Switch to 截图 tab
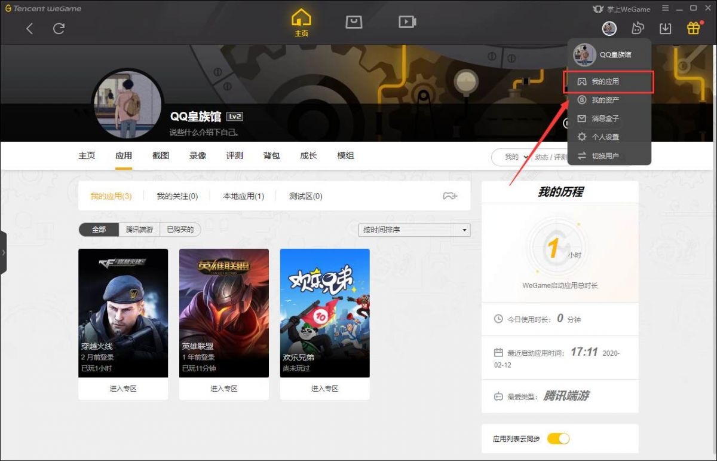The height and width of the screenshot is (461, 717). point(161,155)
